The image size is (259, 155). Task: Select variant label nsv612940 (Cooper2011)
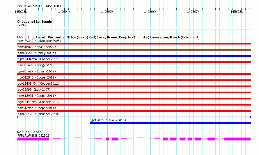pos(37,77)
